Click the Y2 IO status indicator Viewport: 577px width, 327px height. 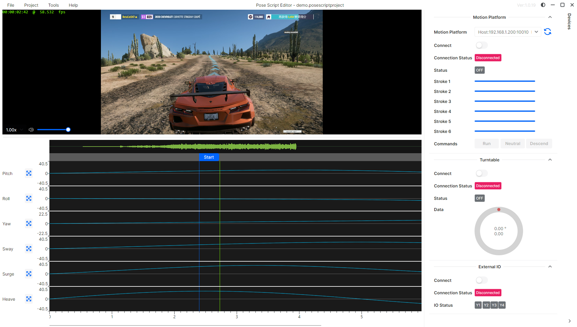coord(486,305)
